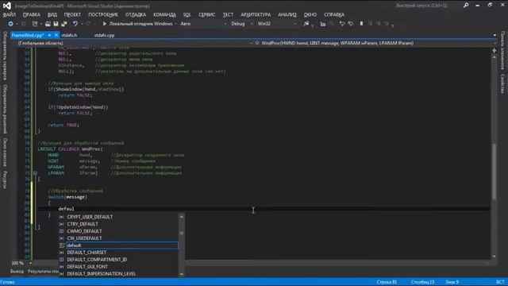508x286 pixels.
Task: Open the Панель элементов right side tab
Action: [502, 50]
